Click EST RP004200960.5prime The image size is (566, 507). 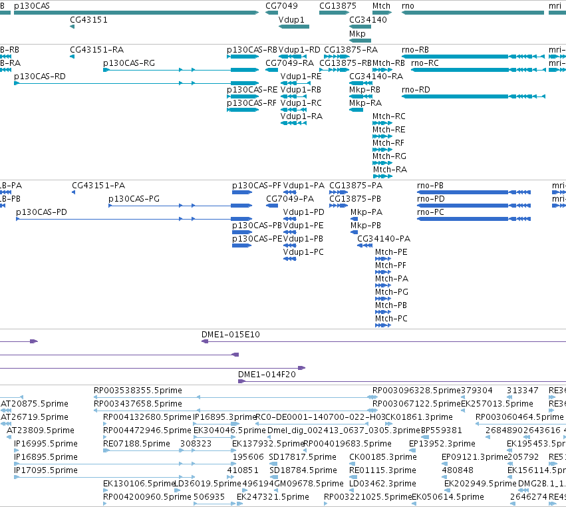pyautogui.click(x=147, y=497)
